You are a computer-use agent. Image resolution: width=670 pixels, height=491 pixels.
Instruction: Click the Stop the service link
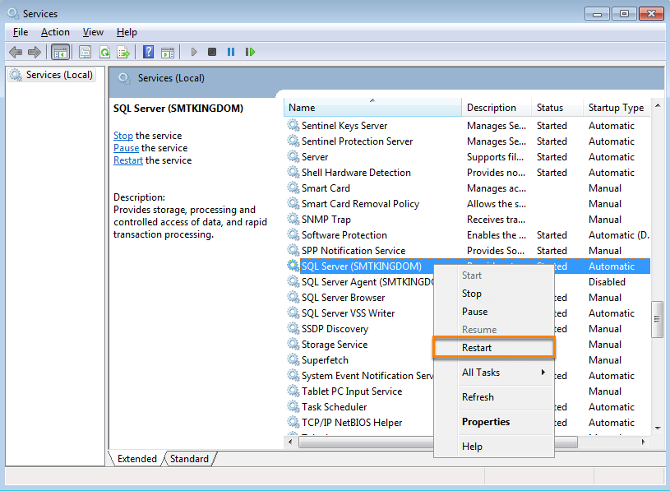pyautogui.click(x=123, y=136)
